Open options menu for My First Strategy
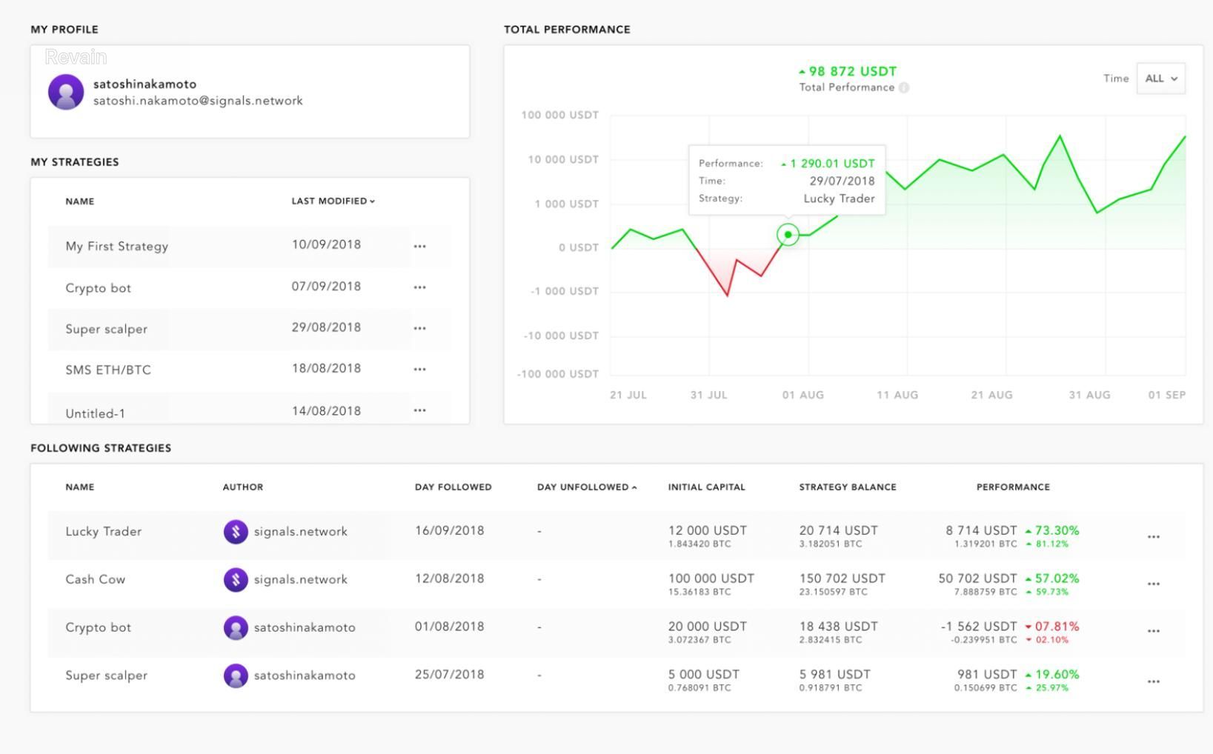The width and height of the screenshot is (1213, 754). pos(419,247)
